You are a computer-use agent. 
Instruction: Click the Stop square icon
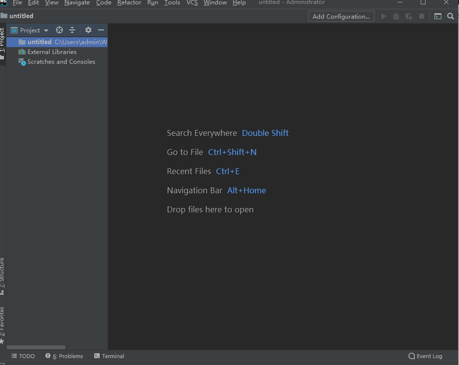[421, 16]
